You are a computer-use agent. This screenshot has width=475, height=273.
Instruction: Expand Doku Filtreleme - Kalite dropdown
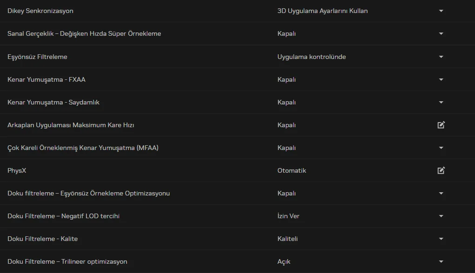(441, 239)
